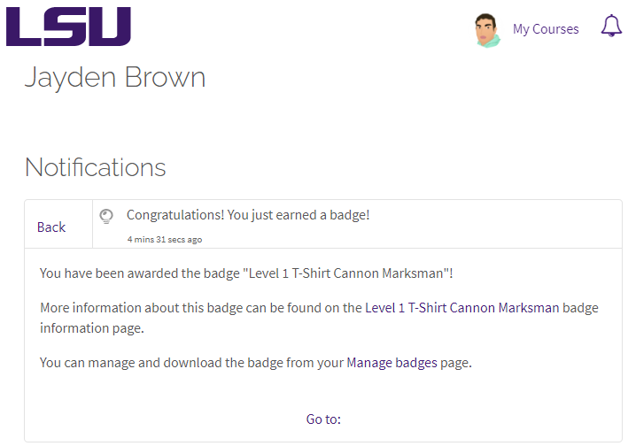The width and height of the screenshot is (628, 446).
Task: Click the 'Go to:' label
Action: click(x=323, y=419)
